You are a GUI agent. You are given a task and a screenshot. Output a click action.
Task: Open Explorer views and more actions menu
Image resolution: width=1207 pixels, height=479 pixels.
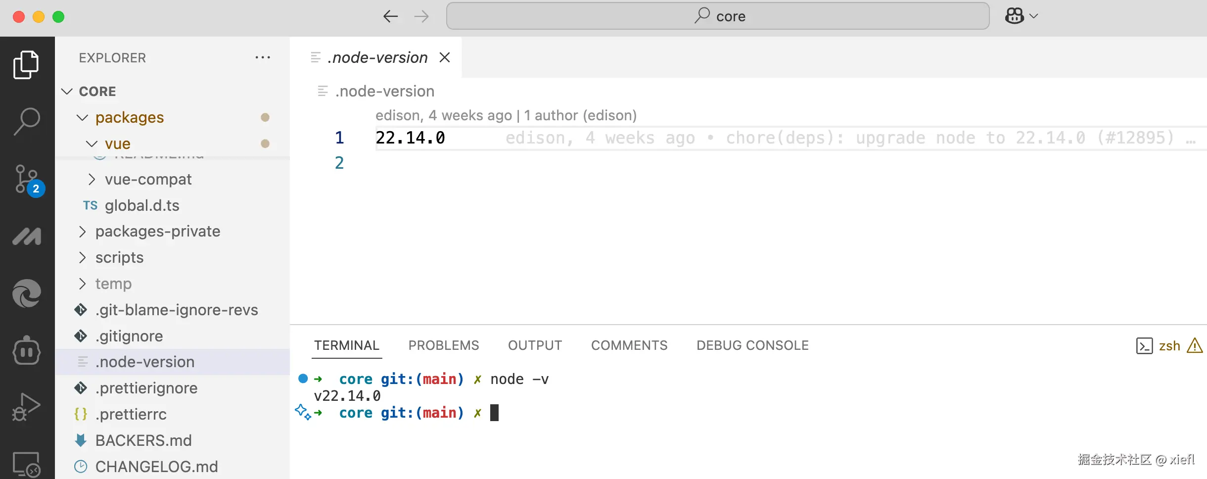click(x=263, y=58)
